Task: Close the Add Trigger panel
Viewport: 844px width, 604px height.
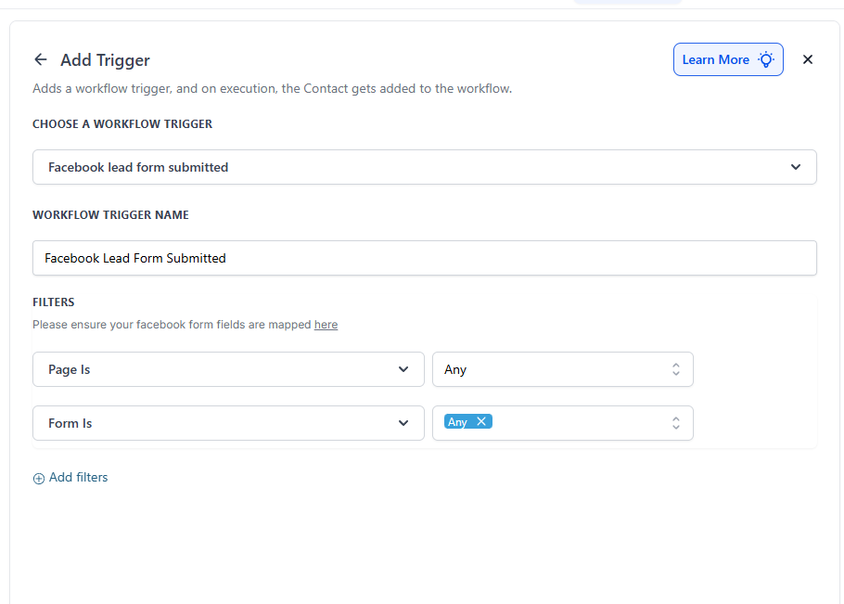Action: pos(807,59)
